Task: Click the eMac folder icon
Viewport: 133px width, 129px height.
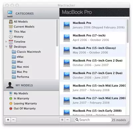Action: [x=14, y=57]
